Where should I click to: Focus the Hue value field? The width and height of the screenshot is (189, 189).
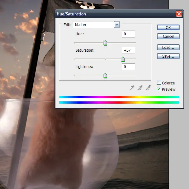(129, 34)
